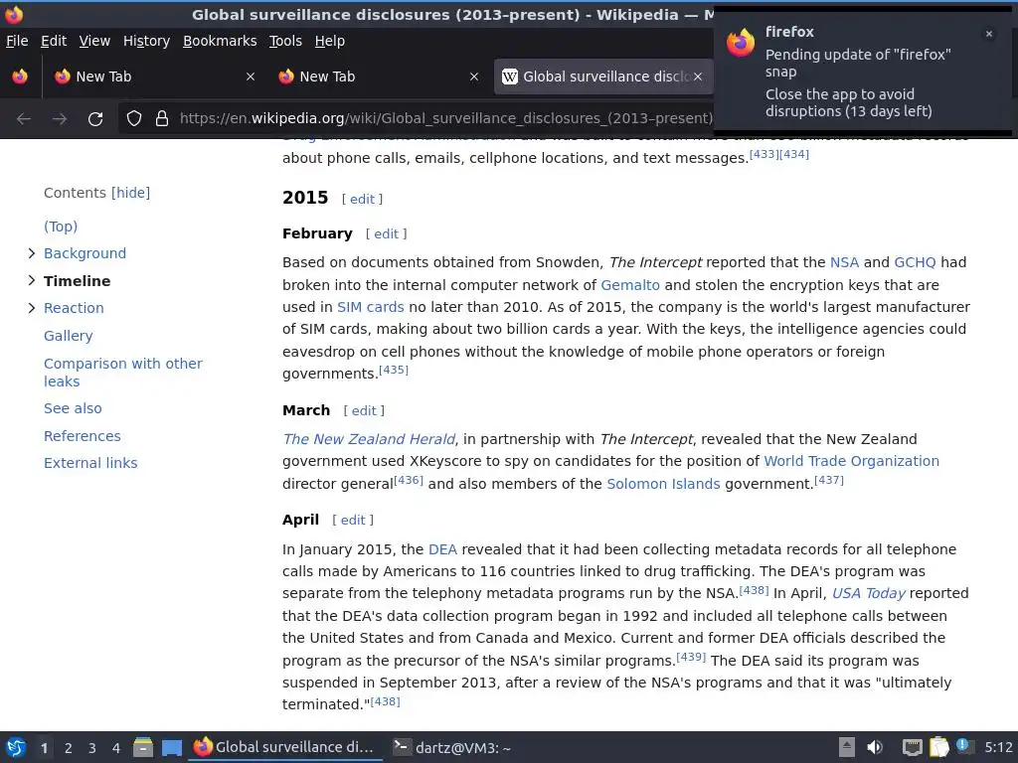Open the file manager taskbar icon

[143, 747]
